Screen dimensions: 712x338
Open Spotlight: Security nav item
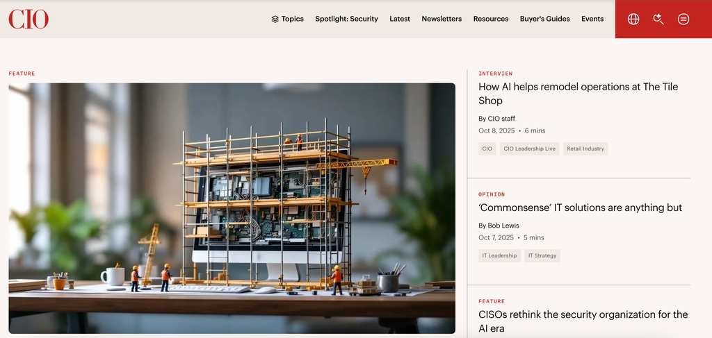[x=346, y=19]
